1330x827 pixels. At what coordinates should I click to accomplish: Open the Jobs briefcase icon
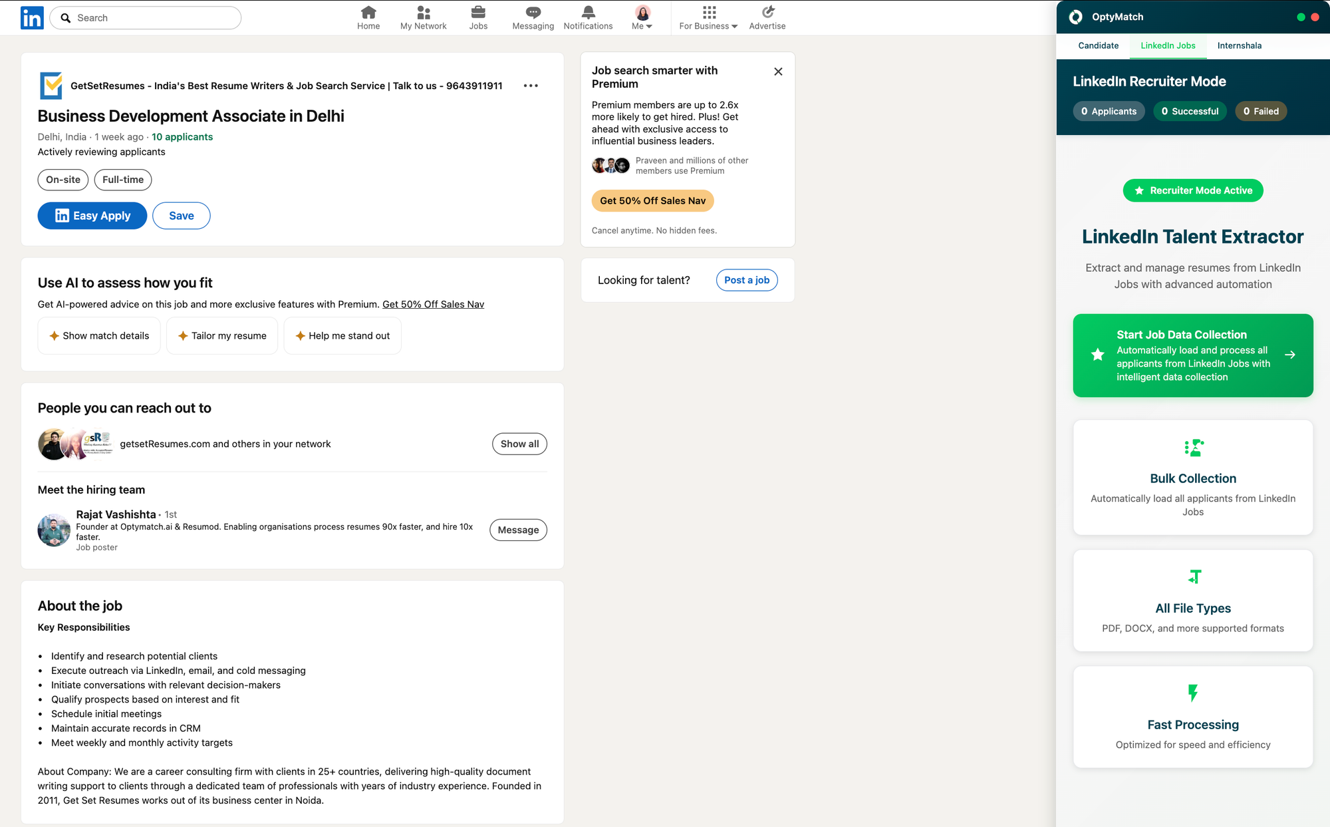[x=478, y=13]
